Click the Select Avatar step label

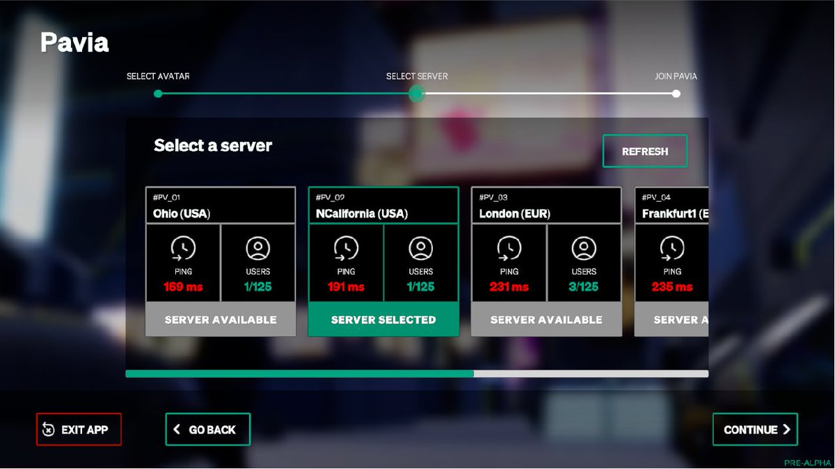[158, 76]
